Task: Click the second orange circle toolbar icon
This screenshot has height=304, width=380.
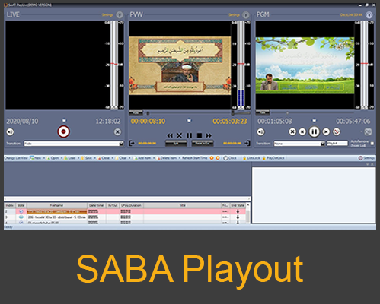Action: tap(218, 158)
